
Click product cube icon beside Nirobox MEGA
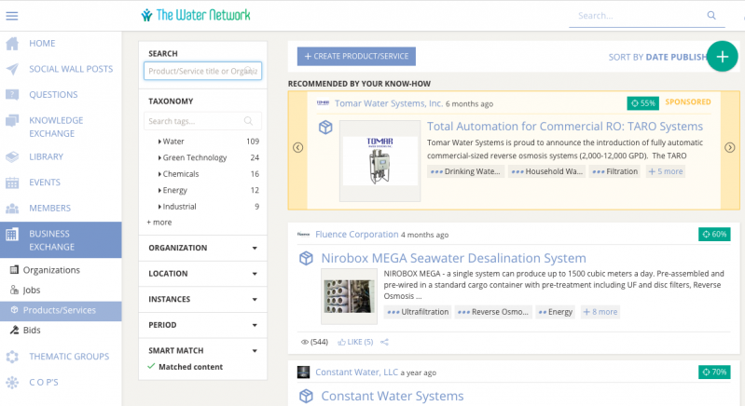[x=306, y=258]
